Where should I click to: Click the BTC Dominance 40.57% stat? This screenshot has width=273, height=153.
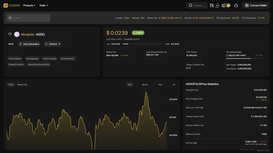coord(228,18)
